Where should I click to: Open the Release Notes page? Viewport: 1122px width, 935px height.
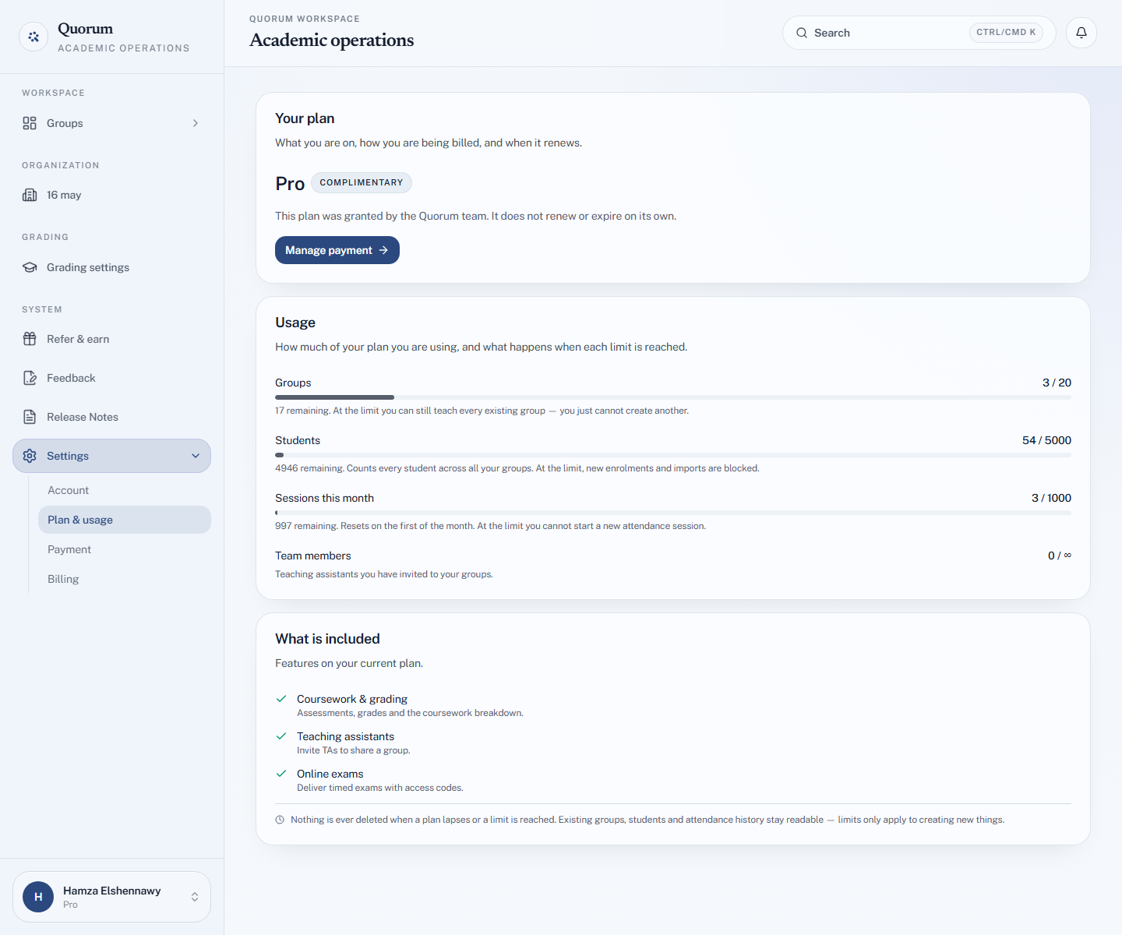point(111,417)
